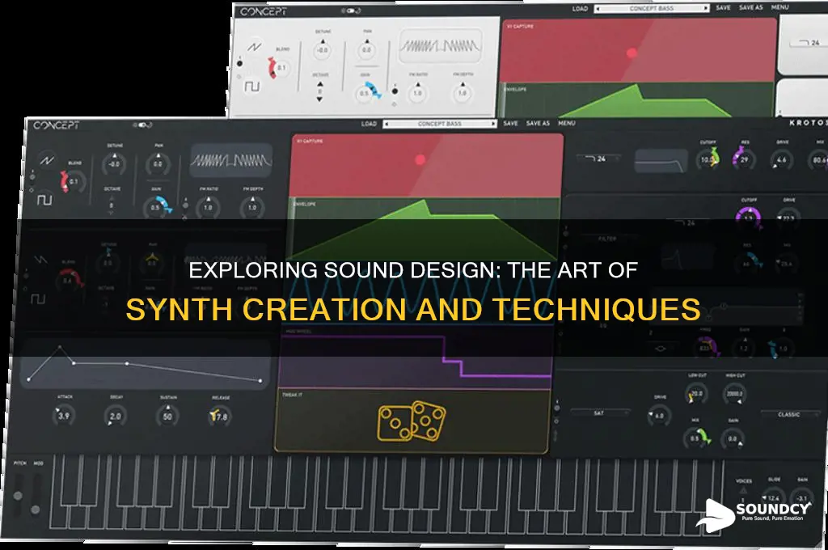Click Sustain knob showing 50
This screenshot has height=550, width=828.
(167, 416)
